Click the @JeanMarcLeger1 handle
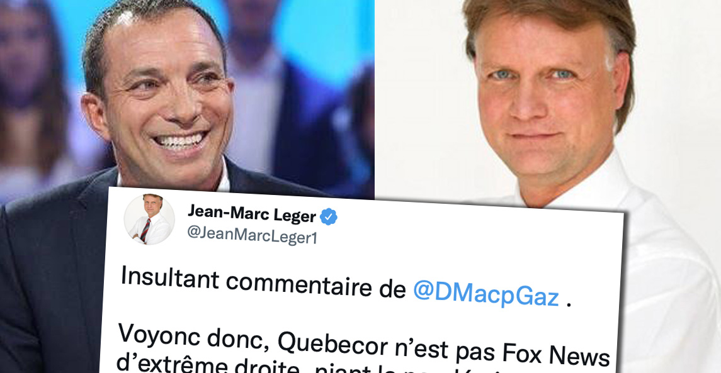Screen dimensions: 721x373 (x=252, y=235)
